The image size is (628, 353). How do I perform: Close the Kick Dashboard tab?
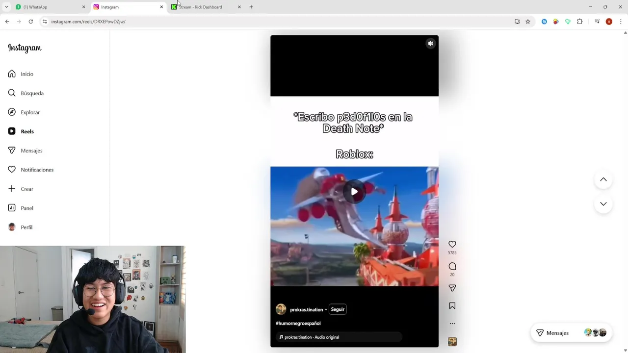239,7
